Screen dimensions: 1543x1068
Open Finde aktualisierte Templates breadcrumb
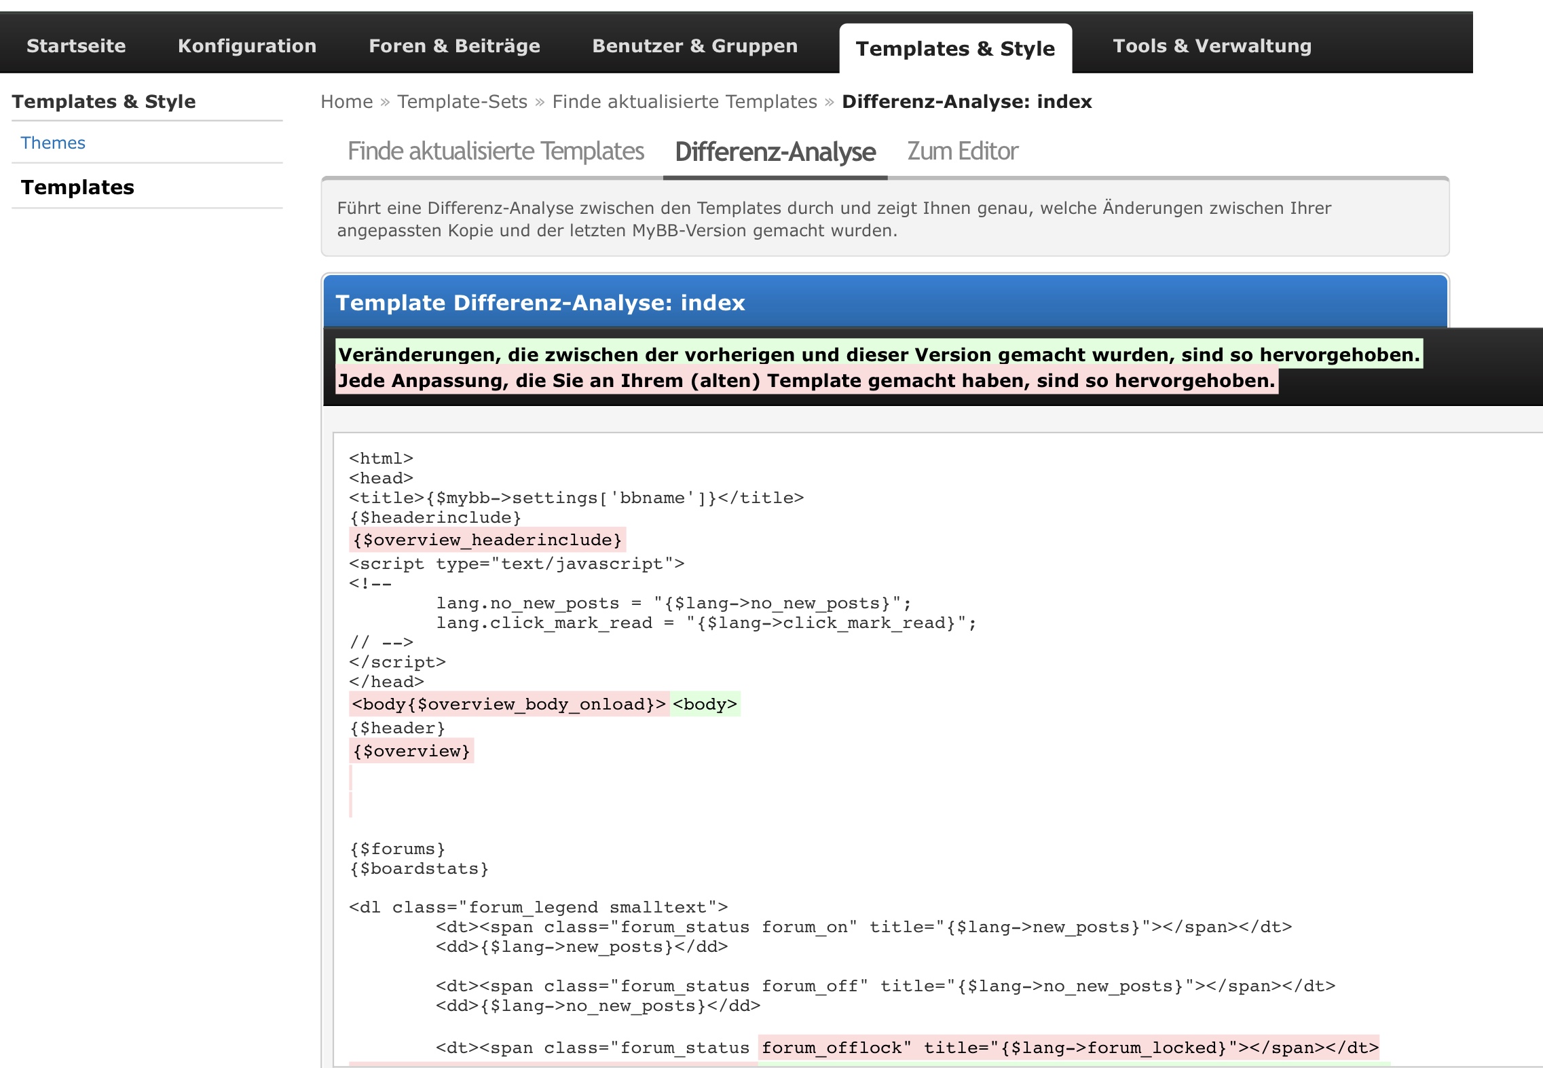[x=684, y=102]
